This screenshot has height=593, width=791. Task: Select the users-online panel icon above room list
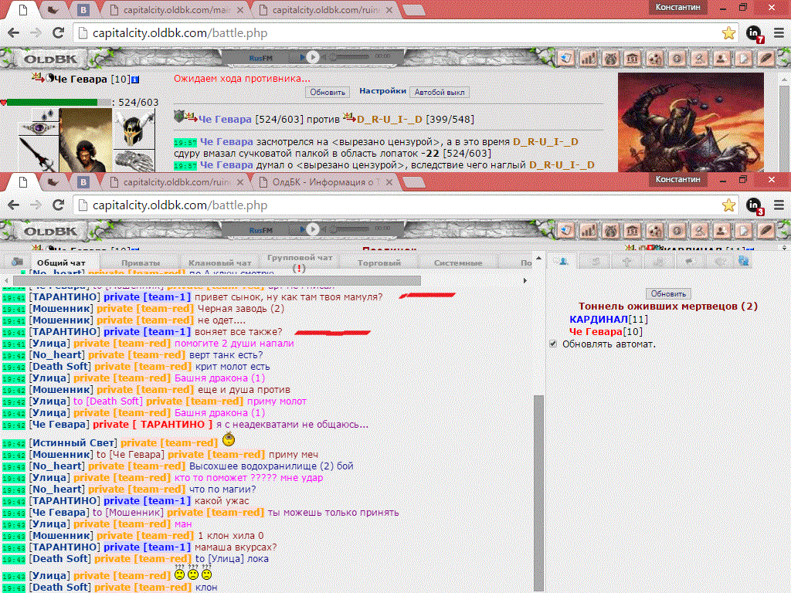561,261
